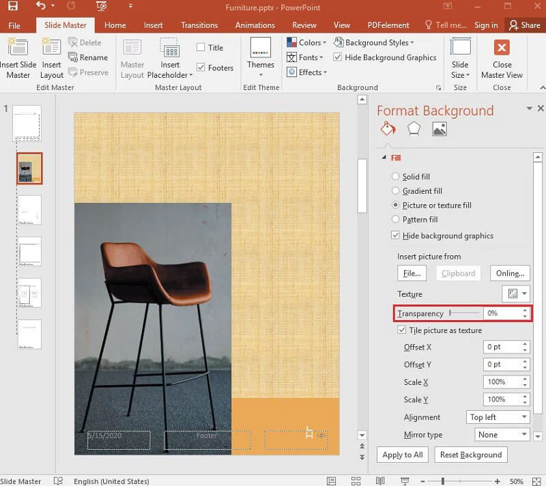Open the Texture dropdown
This screenshot has height=486, width=546.
click(x=516, y=294)
